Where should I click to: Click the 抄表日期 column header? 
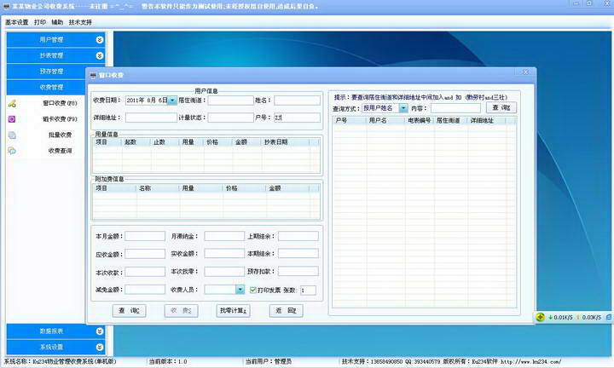pos(285,142)
